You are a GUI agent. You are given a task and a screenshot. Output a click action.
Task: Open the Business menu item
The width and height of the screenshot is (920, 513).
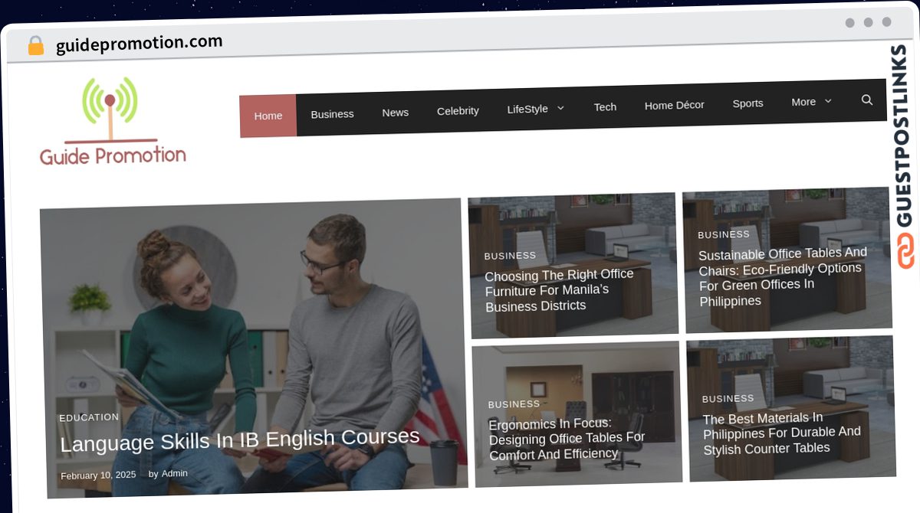tap(332, 114)
